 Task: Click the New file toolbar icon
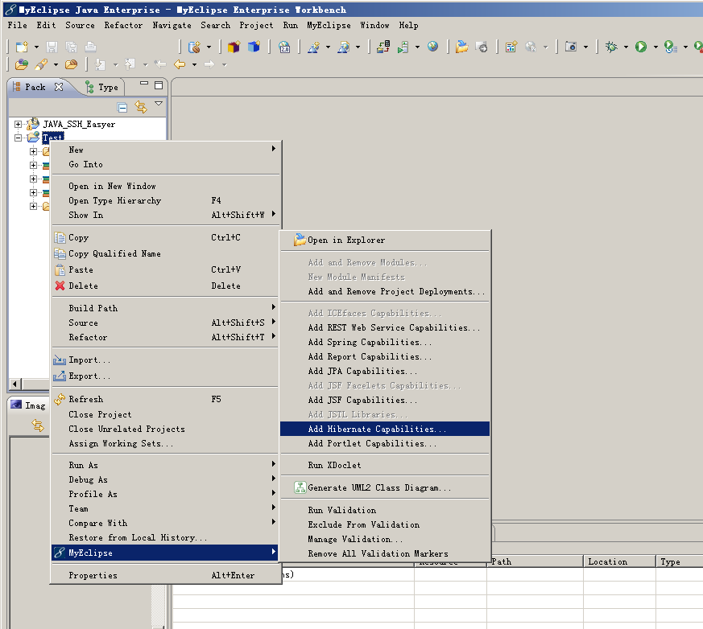pos(21,47)
